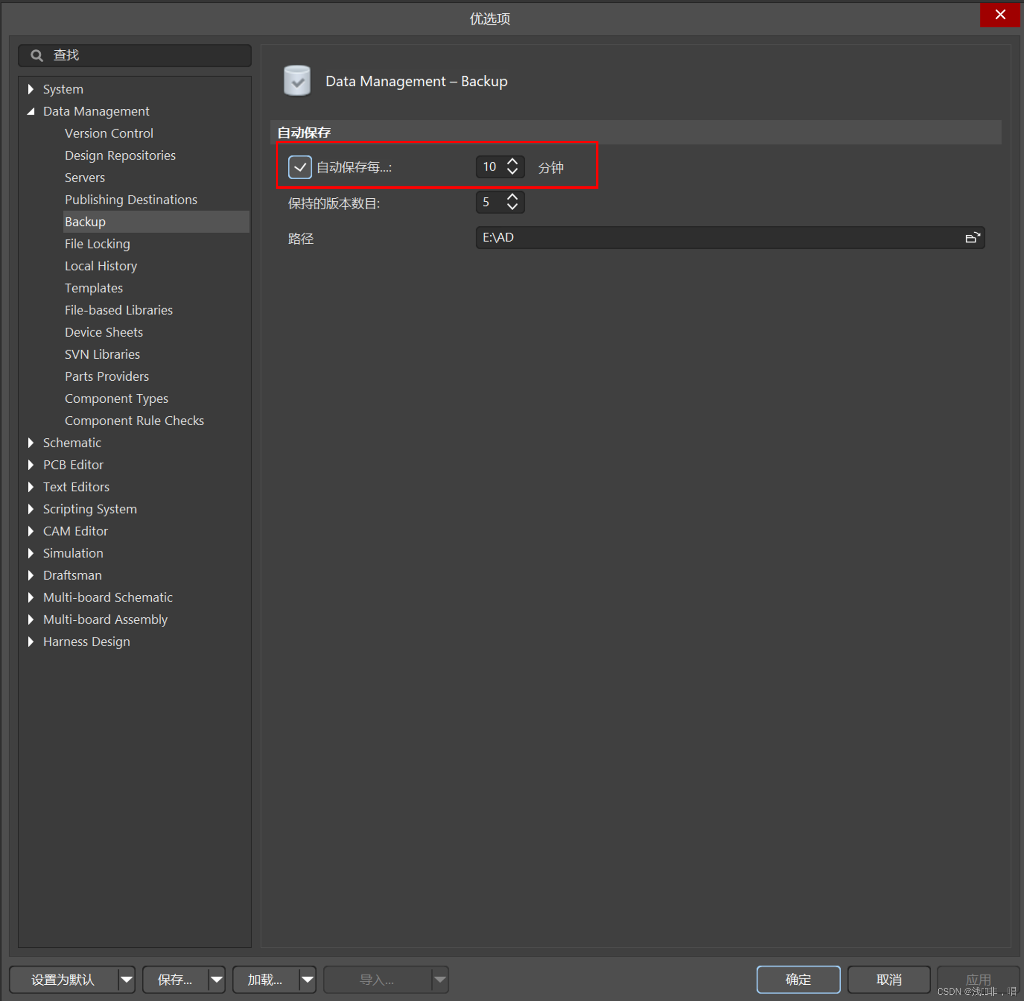The width and height of the screenshot is (1024, 1001).
Task: Open the 保存 button dropdown arrow
Action: click(216, 979)
